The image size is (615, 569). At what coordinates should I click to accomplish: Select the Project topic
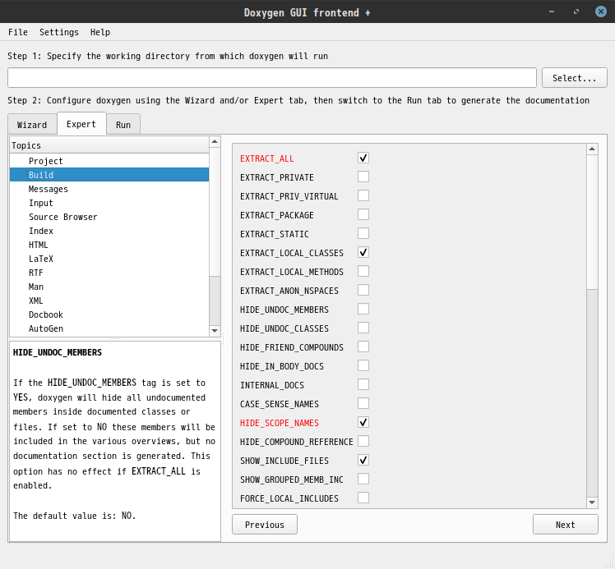pyautogui.click(x=109, y=161)
